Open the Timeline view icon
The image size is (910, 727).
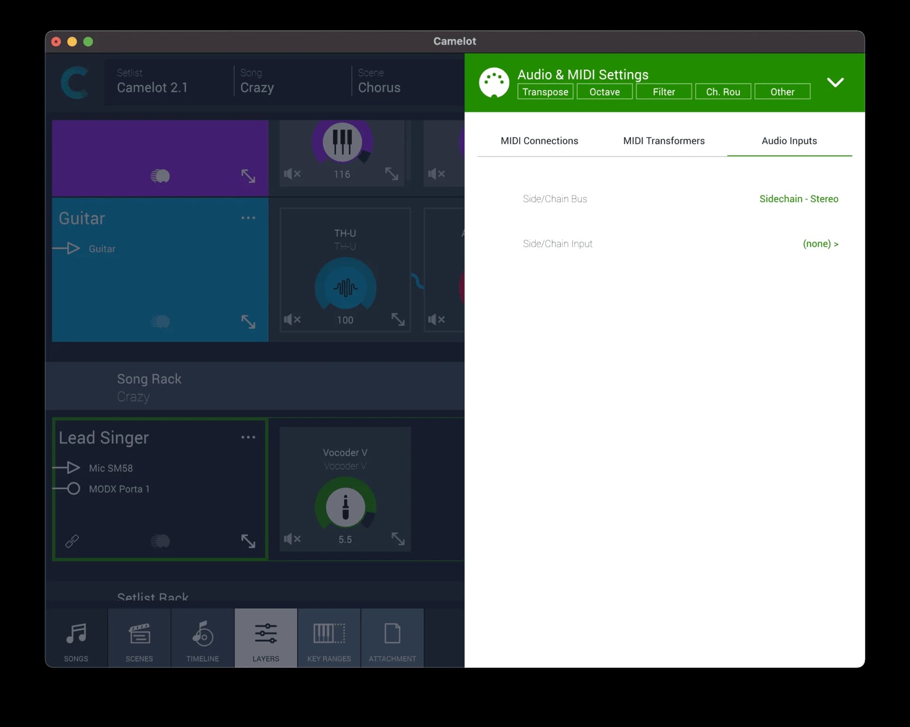(202, 638)
